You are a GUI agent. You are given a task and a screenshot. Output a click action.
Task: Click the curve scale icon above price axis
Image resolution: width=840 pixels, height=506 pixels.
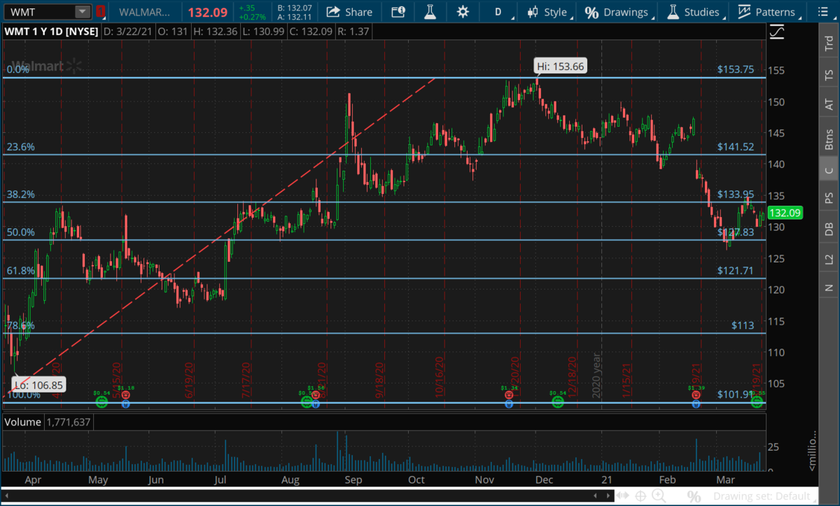776,31
